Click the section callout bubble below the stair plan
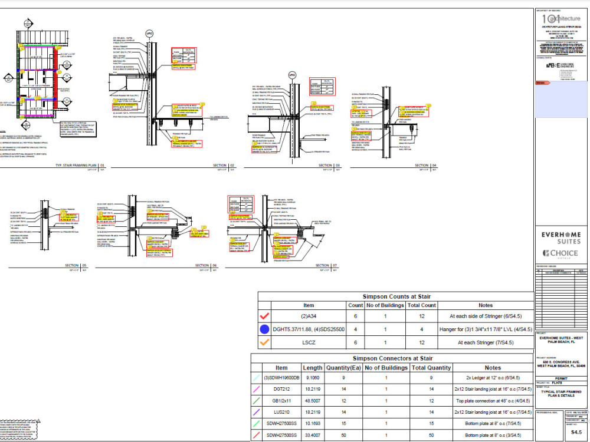This screenshot has width=590, height=442. pyautogui.click(x=26, y=125)
